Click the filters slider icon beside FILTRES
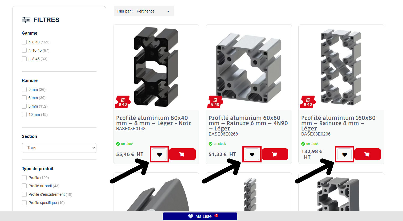Screen dimensions: 403x221 click(x=26, y=20)
